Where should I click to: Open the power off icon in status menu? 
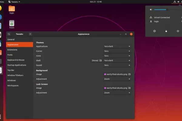[178, 31]
